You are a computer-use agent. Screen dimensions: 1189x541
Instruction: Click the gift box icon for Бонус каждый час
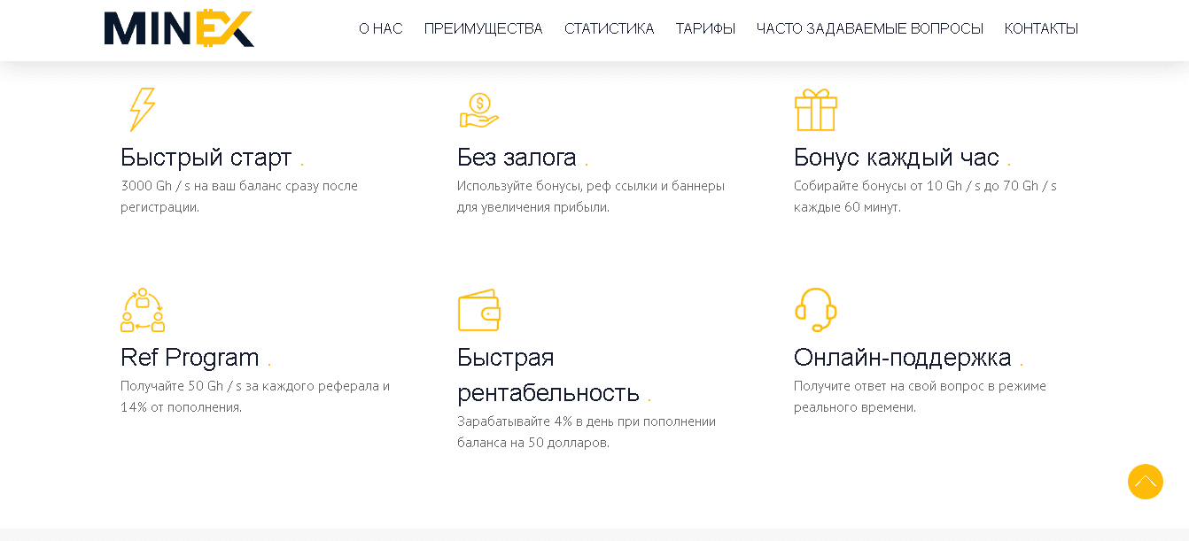tap(816, 108)
